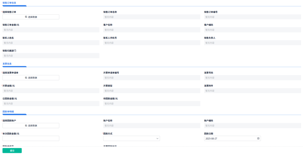Click 选择数据 button under 选择回款账户

(31, 126)
